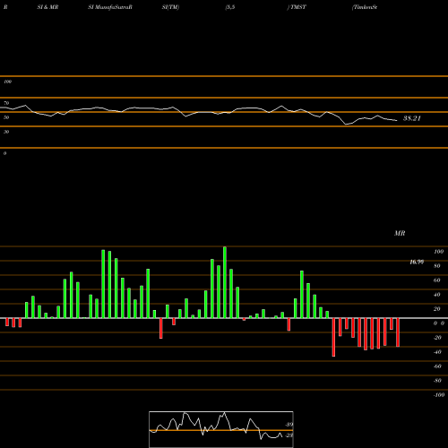The image size is (448, 448).
Task: Click the MR axis label 60
Action: pos(437,280)
